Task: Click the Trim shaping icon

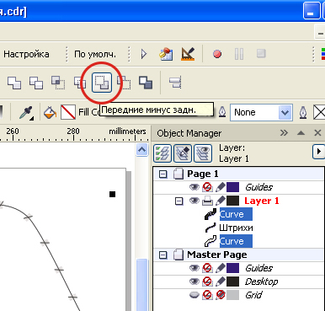Action: coord(36,83)
